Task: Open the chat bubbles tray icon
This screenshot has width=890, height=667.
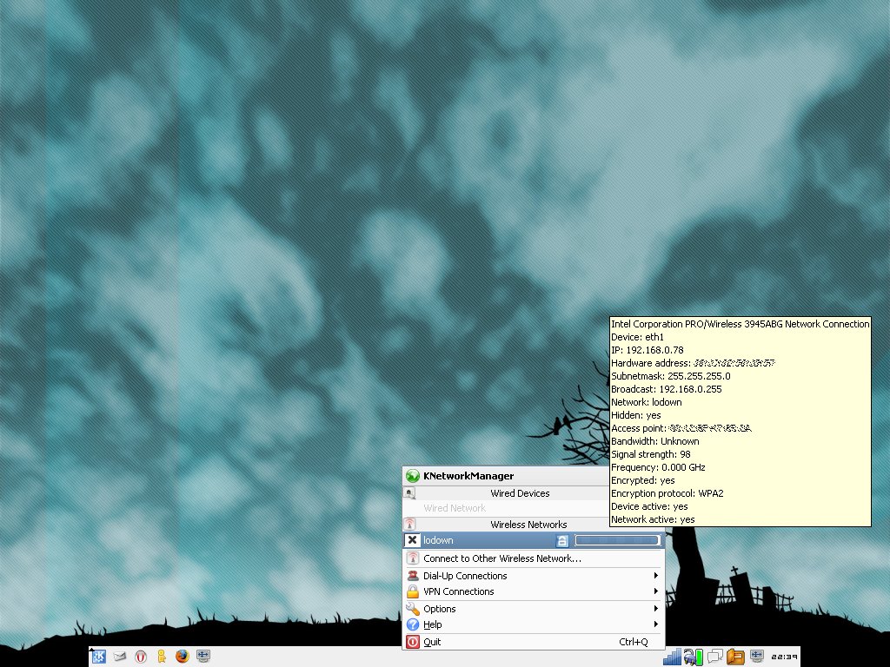Action: (x=714, y=657)
